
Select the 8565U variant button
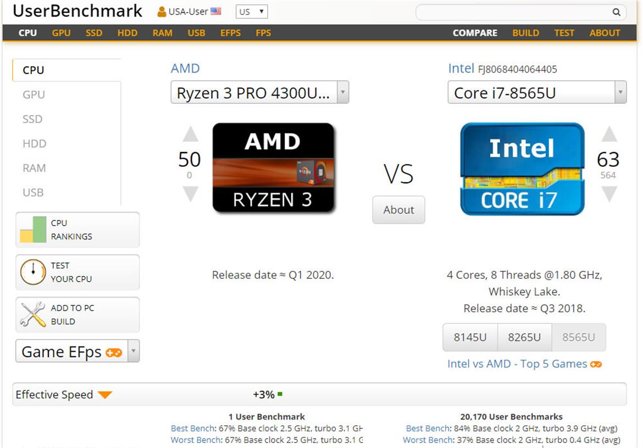[579, 337]
